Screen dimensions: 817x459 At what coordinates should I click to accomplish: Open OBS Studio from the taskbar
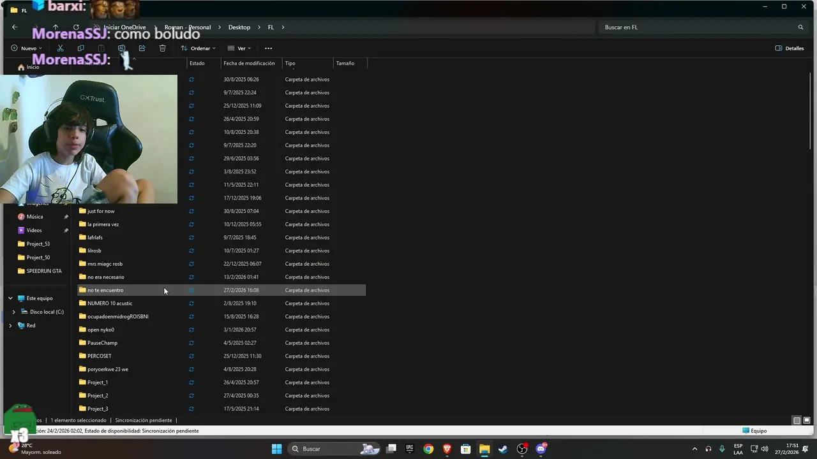tap(522, 449)
